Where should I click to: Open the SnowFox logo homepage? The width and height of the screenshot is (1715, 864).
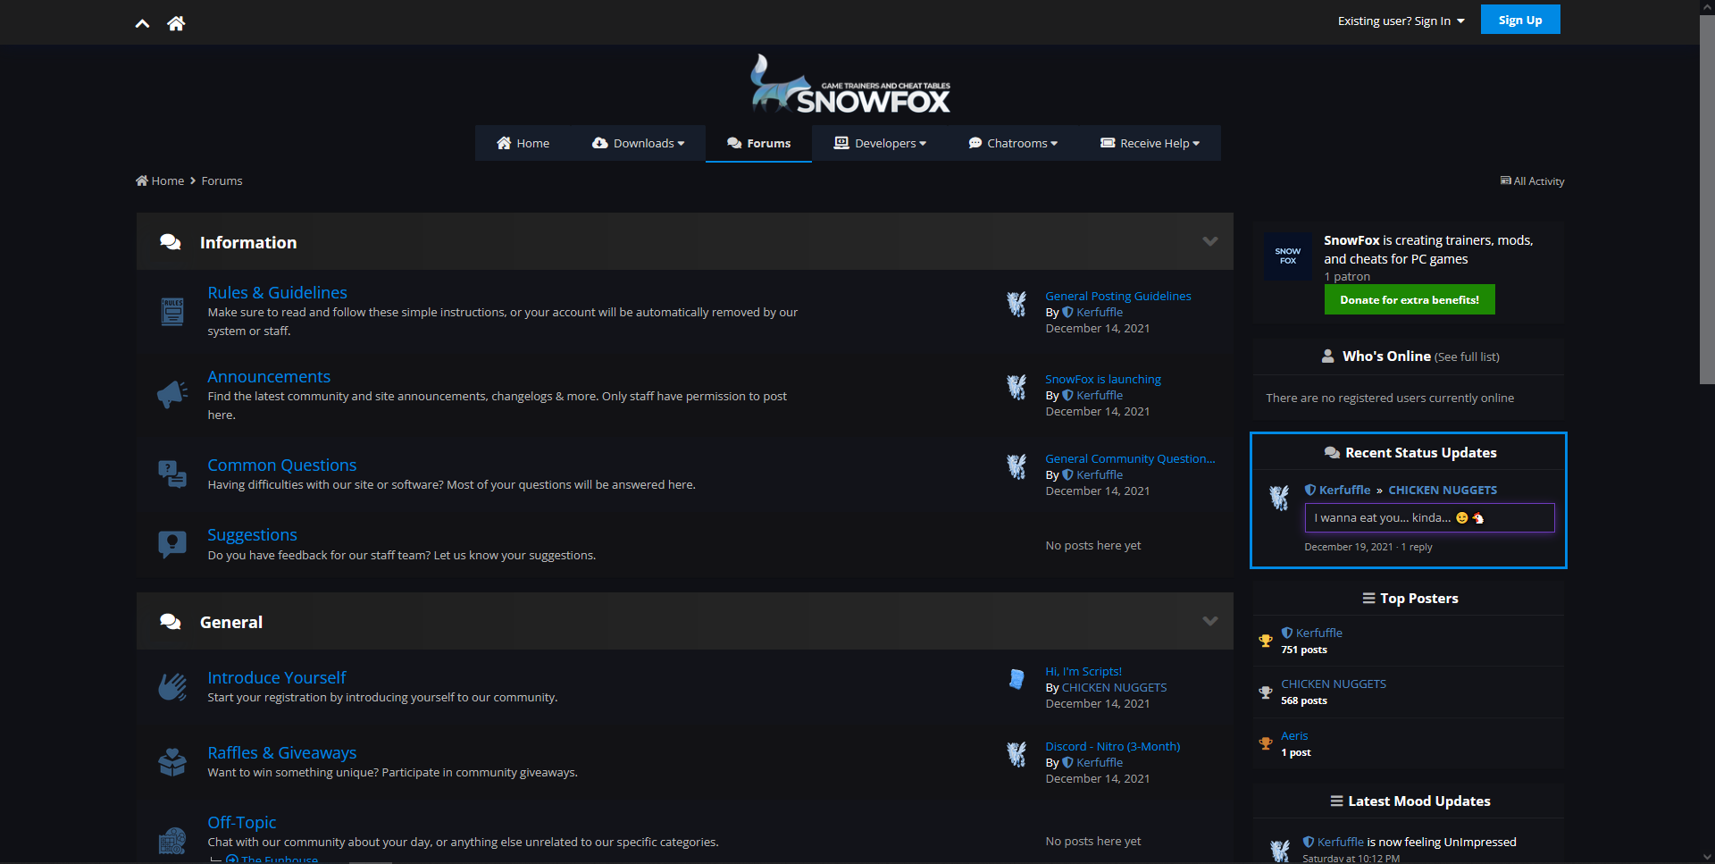(x=849, y=85)
